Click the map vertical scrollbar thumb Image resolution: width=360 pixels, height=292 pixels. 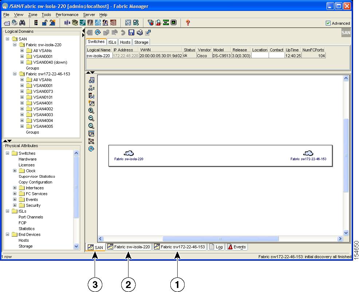tap(346, 155)
